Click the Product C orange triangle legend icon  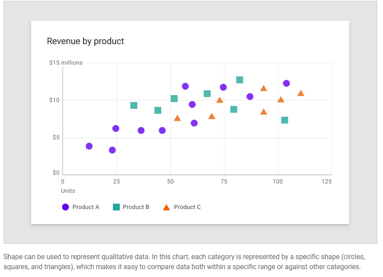coord(167,208)
